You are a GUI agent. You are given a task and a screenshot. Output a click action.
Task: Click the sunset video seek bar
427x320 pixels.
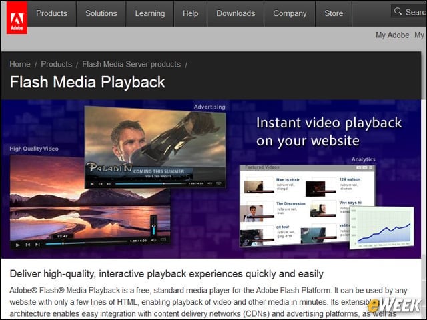click(87, 243)
